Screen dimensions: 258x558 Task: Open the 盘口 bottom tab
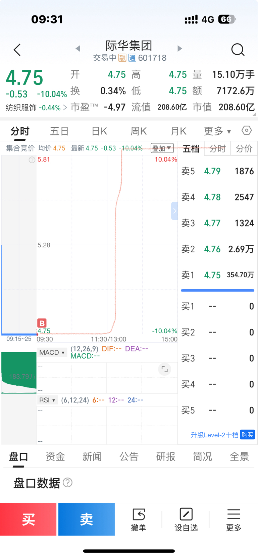click(18, 456)
